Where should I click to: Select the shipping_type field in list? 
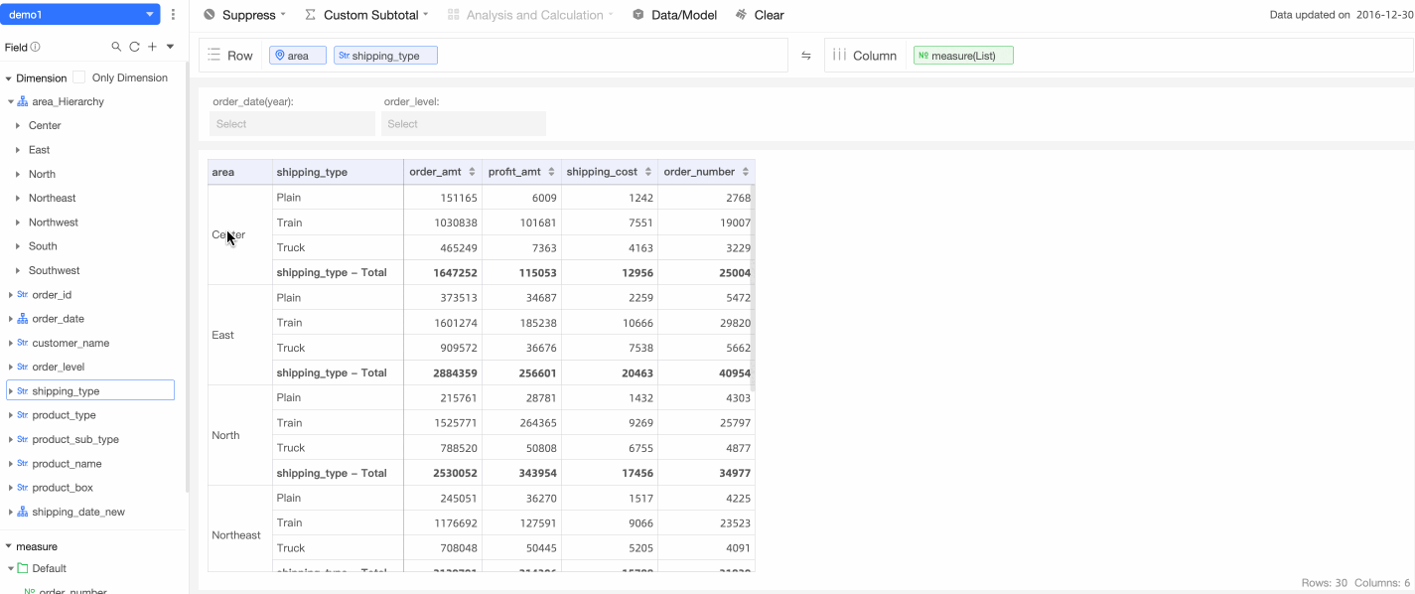[x=90, y=391]
